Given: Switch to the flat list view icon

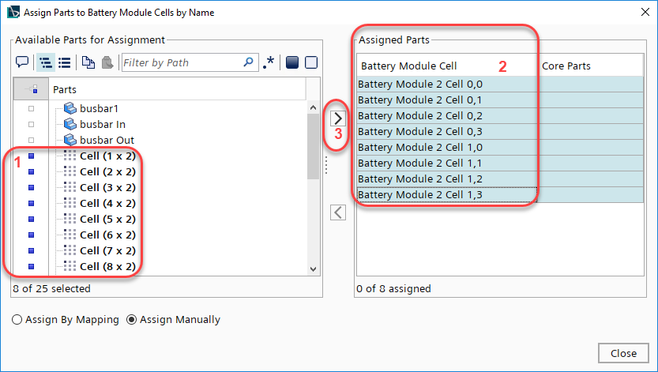Looking at the screenshot, I should 65,62.
